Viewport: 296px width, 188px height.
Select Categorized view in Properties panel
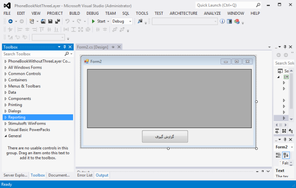click(278, 155)
